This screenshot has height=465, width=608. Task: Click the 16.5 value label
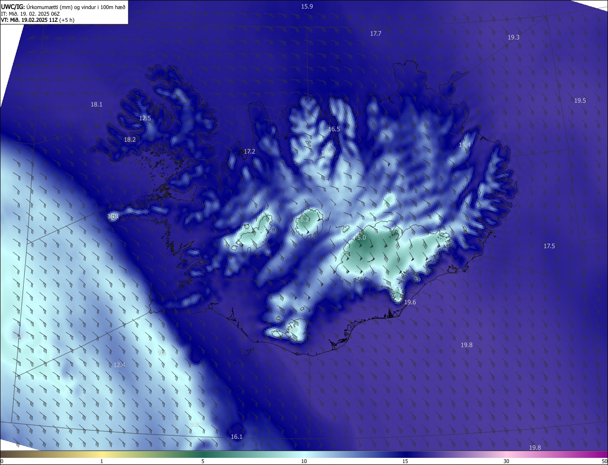click(x=334, y=129)
